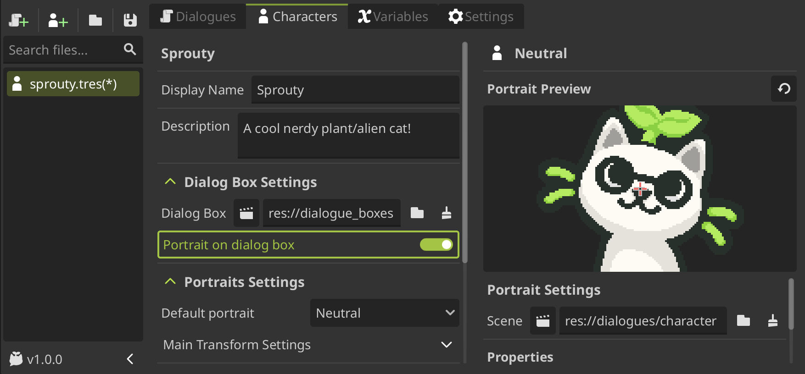Collapse Dialog Box Settings section
The image size is (805, 374).
pyautogui.click(x=170, y=182)
